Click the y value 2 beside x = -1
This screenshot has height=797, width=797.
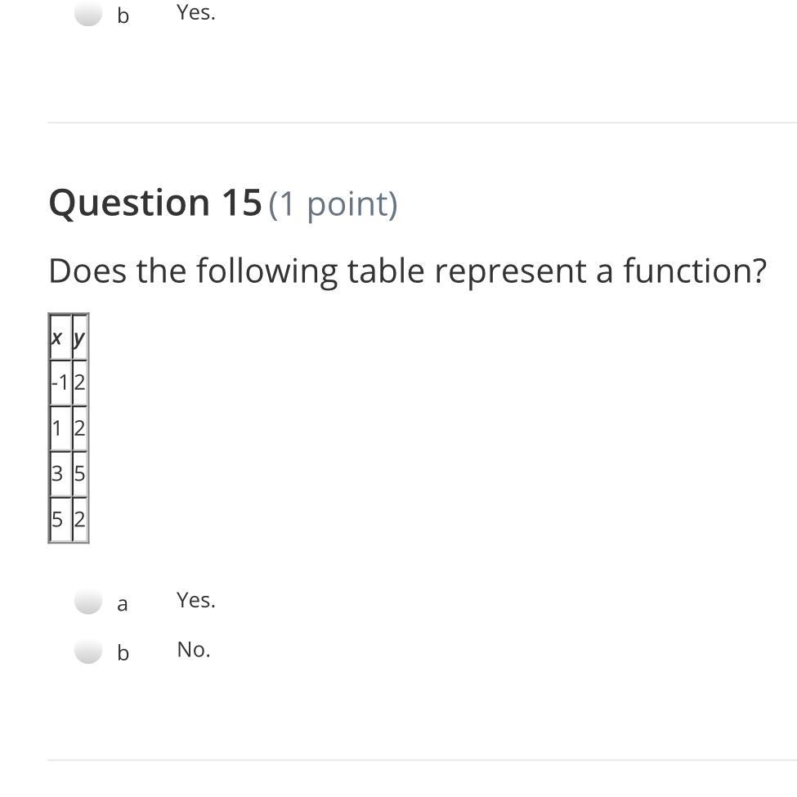(80, 383)
